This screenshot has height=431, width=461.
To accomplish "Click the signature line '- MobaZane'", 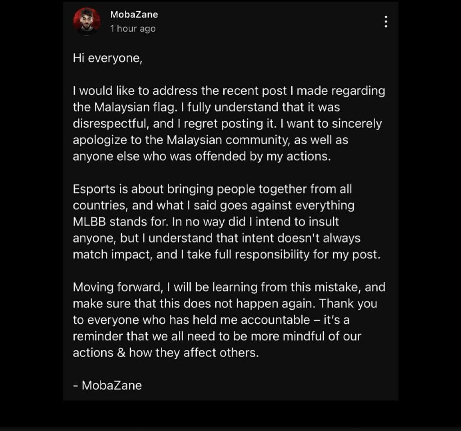I will coord(107,385).
